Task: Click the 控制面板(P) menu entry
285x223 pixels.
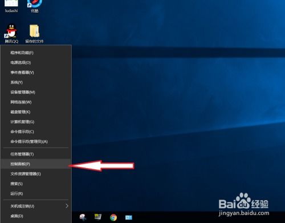Action: [x=36, y=164]
